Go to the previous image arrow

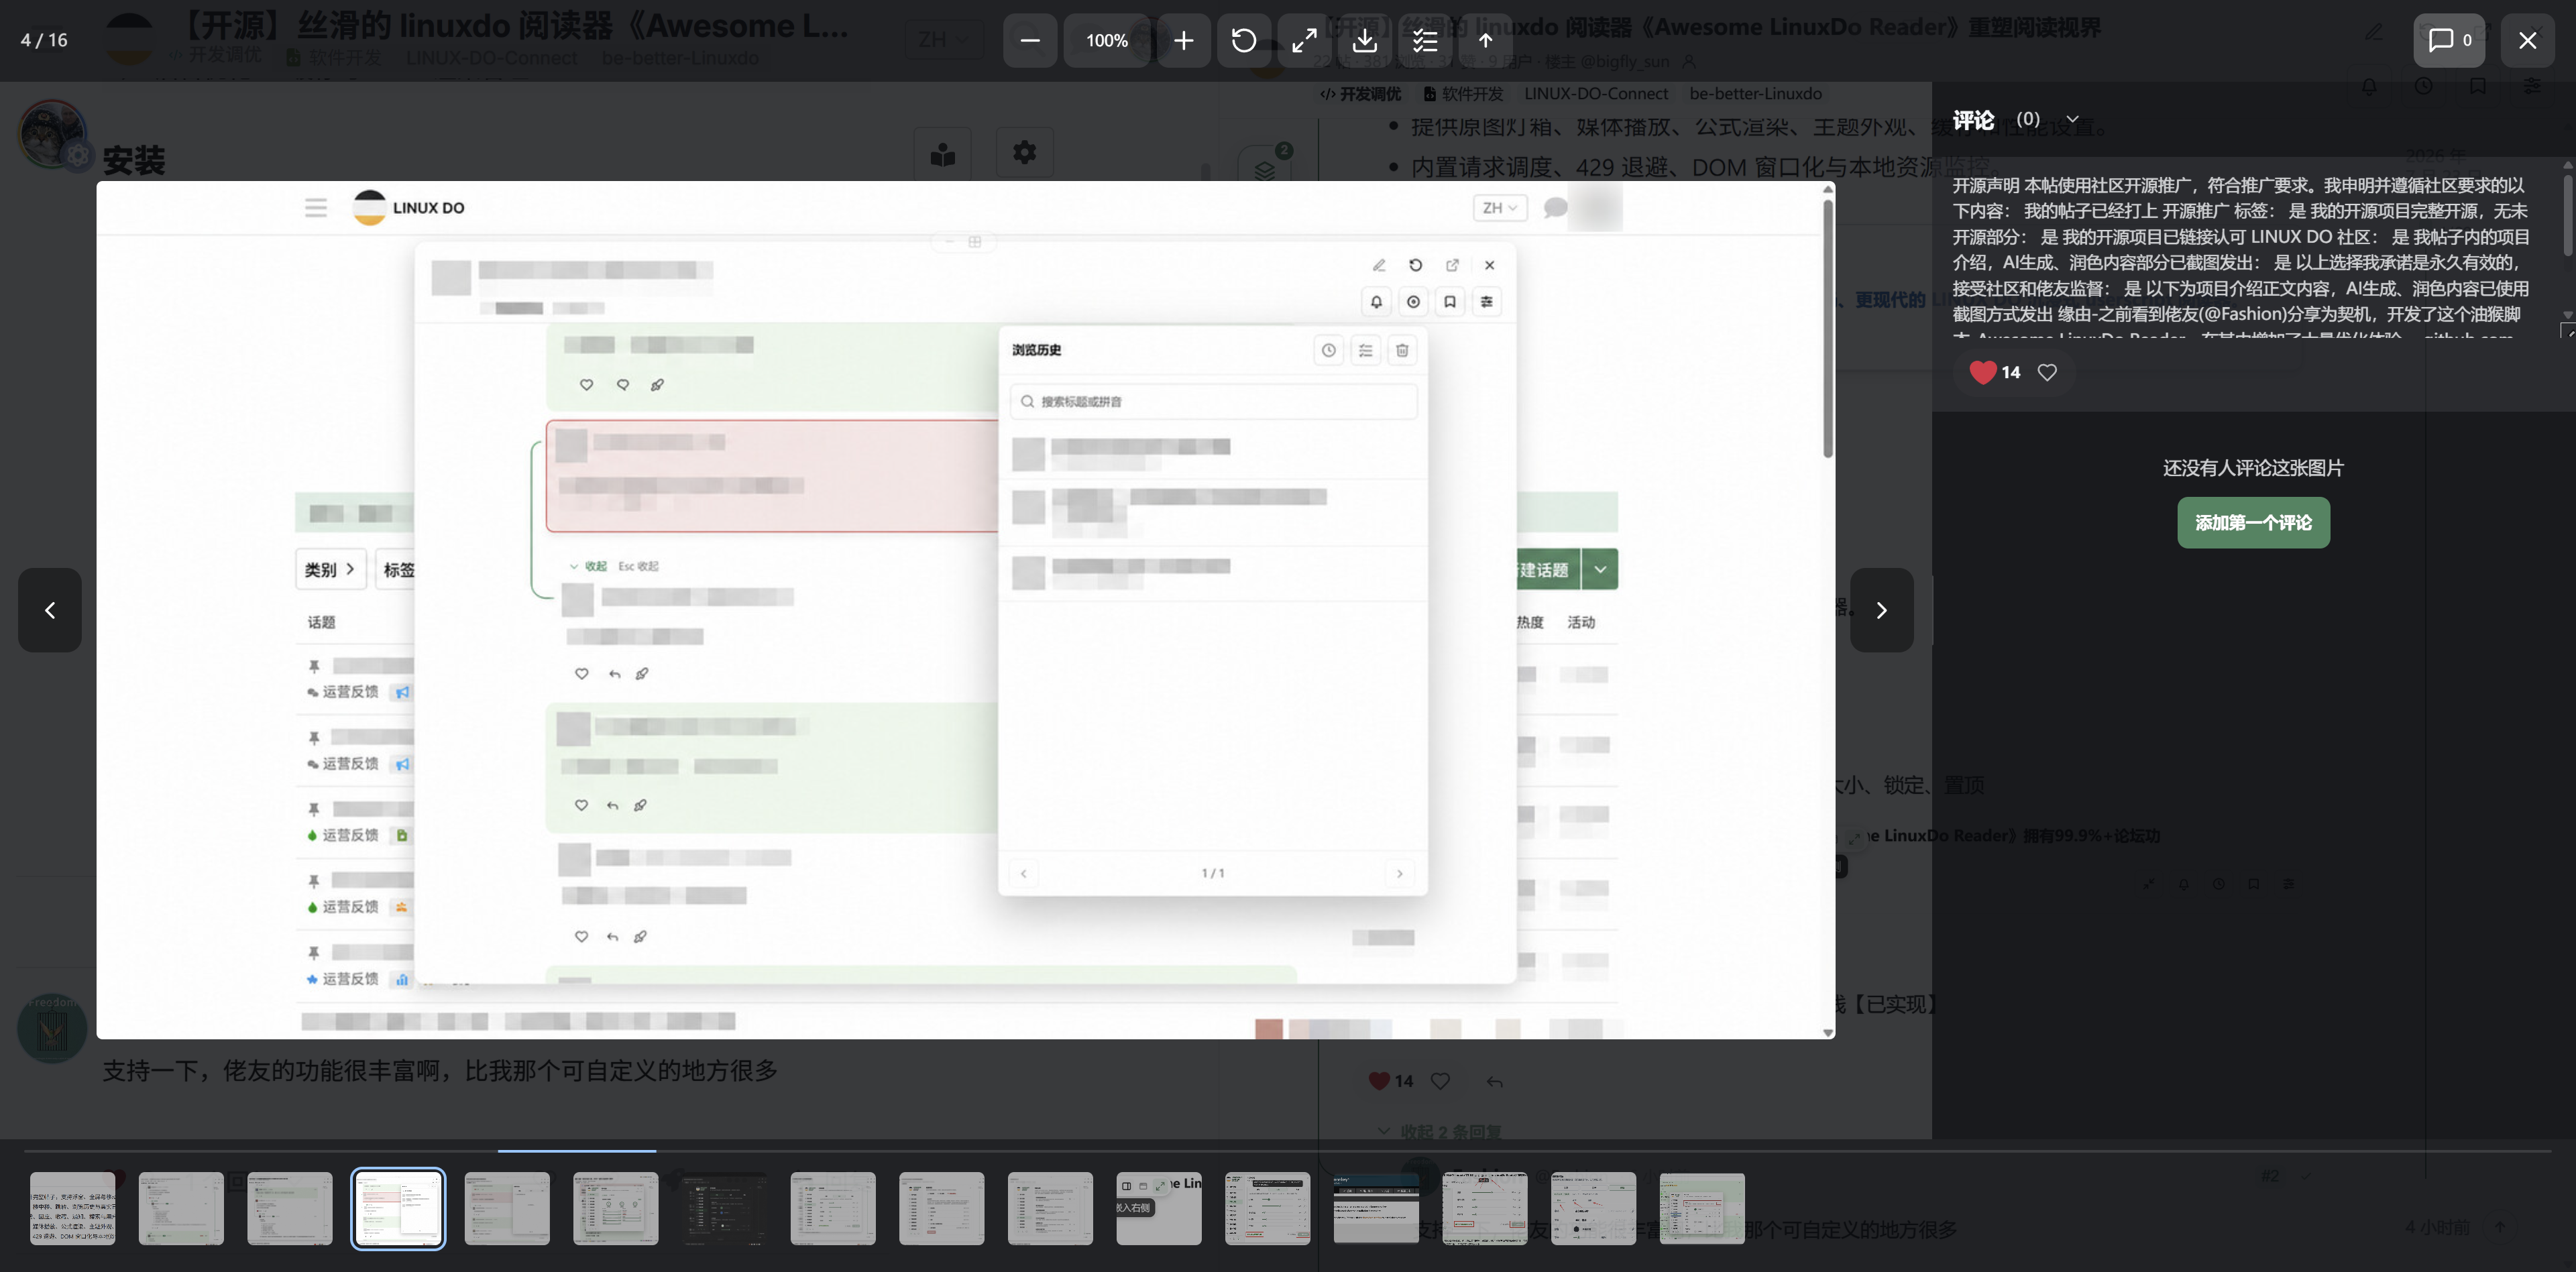coord(50,610)
